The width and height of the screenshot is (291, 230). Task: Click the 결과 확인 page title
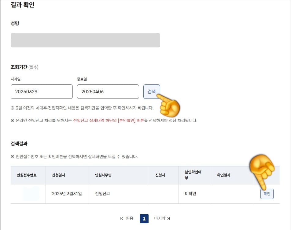pyautogui.click(x=22, y=5)
